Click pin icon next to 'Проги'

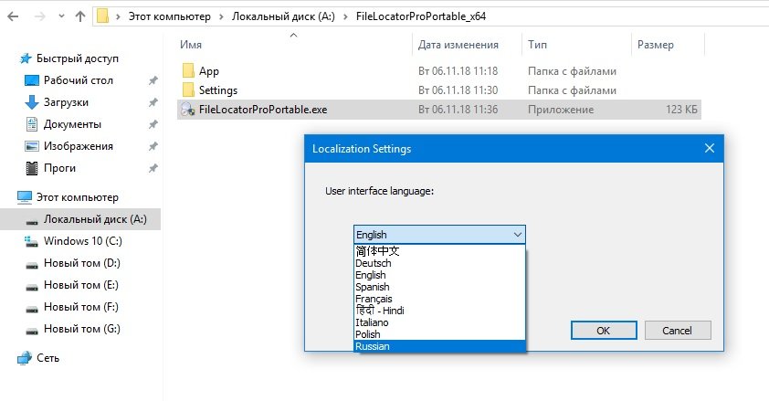[153, 168]
